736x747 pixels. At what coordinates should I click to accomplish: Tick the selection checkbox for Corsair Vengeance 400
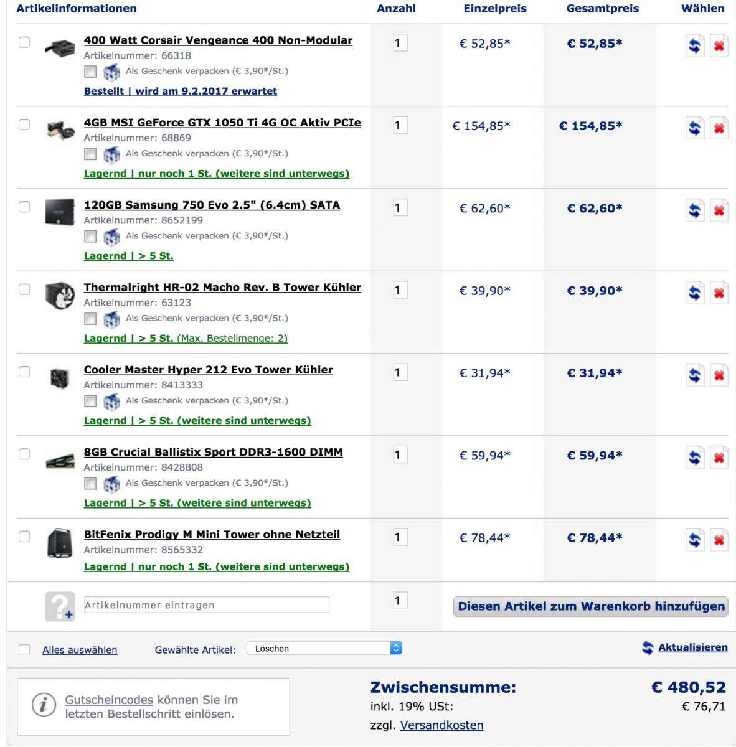point(24,42)
